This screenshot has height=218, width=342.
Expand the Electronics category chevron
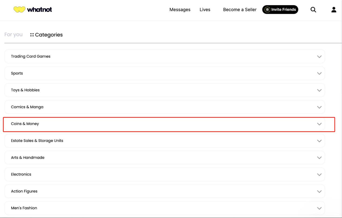point(319,175)
